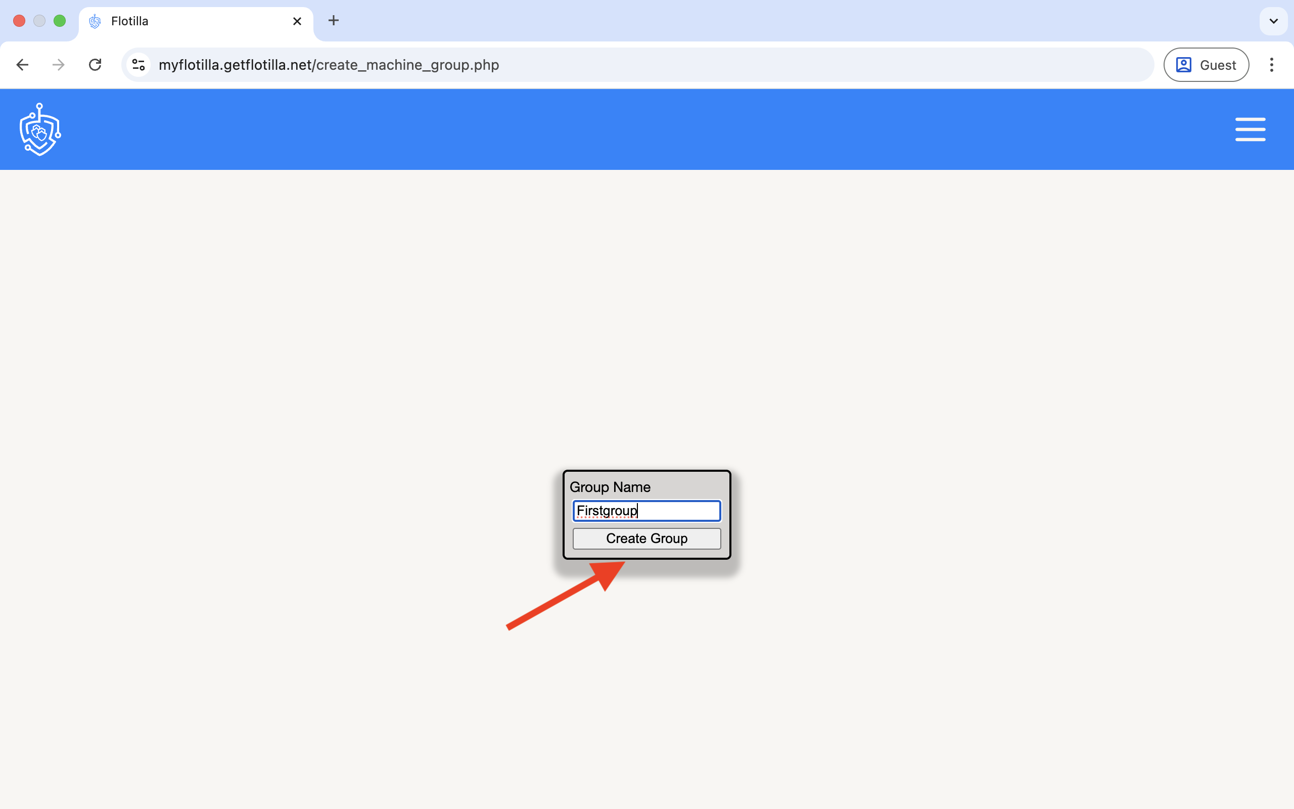Close the Flotilla tab

(x=297, y=21)
